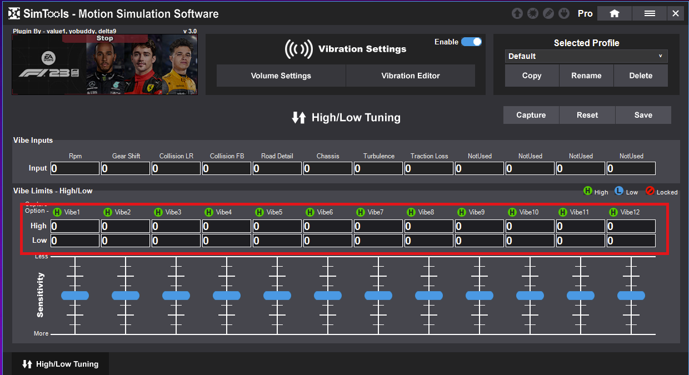This screenshot has width=689, height=375.
Task: Toggle capture option for Vibe10
Action: click(512, 212)
